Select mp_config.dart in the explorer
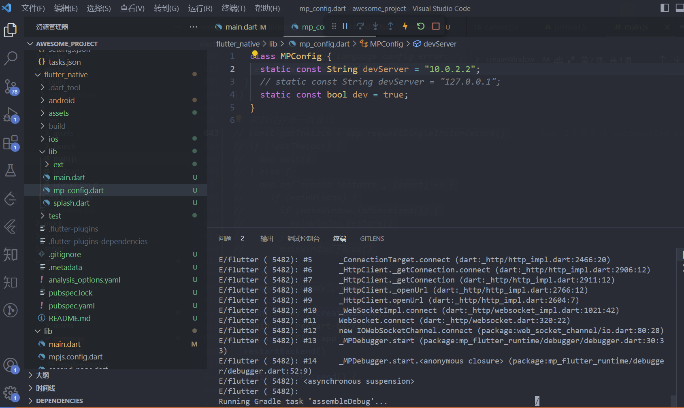Image resolution: width=684 pixels, height=408 pixels. tap(78, 190)
